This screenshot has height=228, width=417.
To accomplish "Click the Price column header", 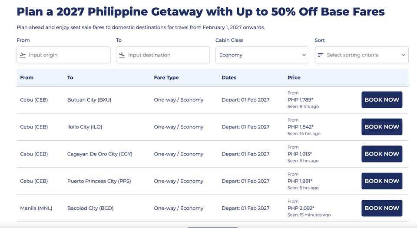I will point(294,78).
